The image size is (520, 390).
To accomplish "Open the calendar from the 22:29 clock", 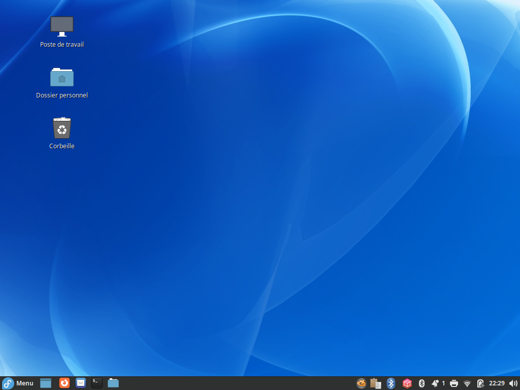I will click(x=497, y=383).
